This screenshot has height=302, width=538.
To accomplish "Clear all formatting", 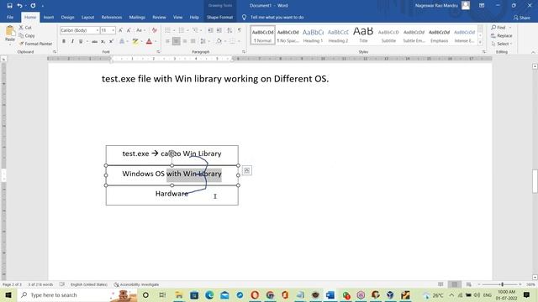I will [155, 30].
